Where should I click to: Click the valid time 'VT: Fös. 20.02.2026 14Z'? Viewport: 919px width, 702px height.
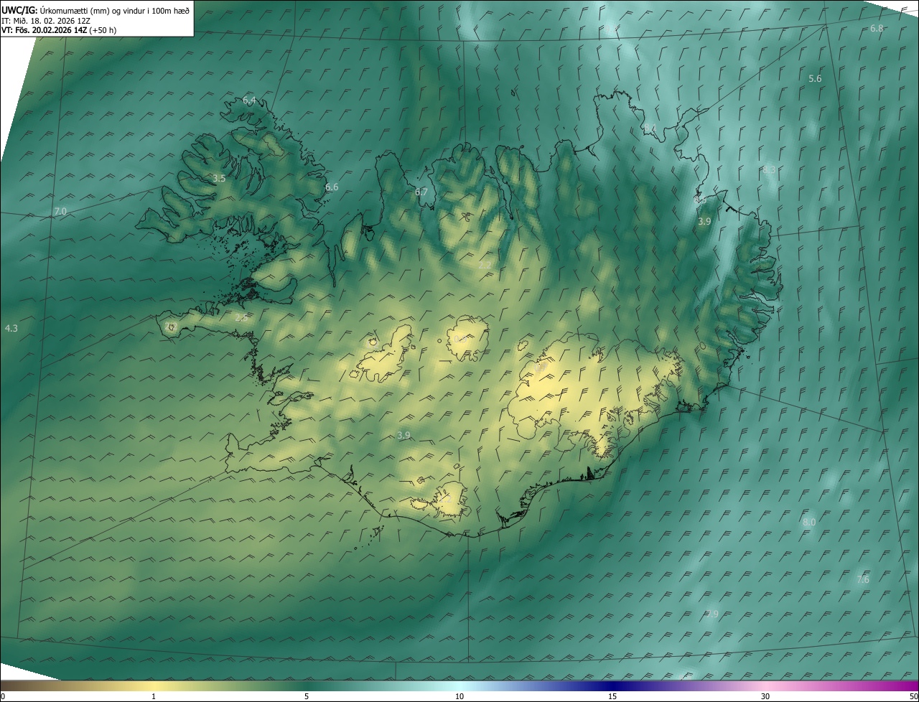[x=45, y=30]
